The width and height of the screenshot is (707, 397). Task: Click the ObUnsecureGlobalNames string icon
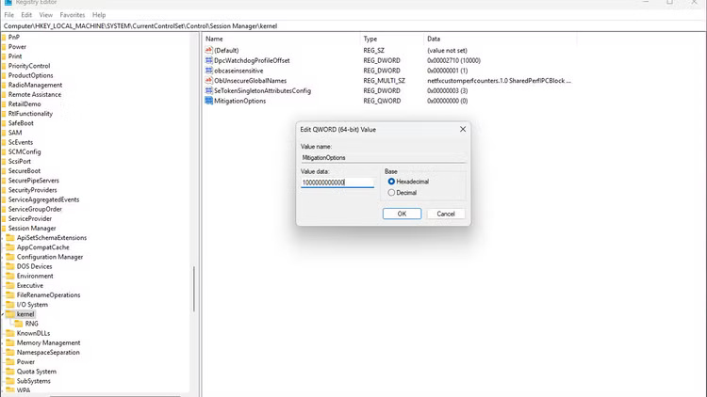click(x=208, y=81)
